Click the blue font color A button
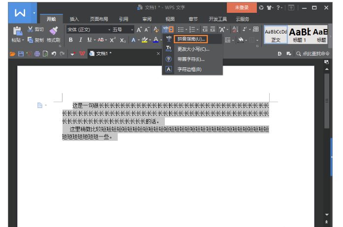 pos(156,40)
